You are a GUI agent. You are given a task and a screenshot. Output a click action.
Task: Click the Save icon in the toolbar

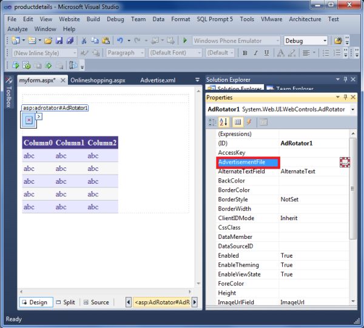pos(59,41)
